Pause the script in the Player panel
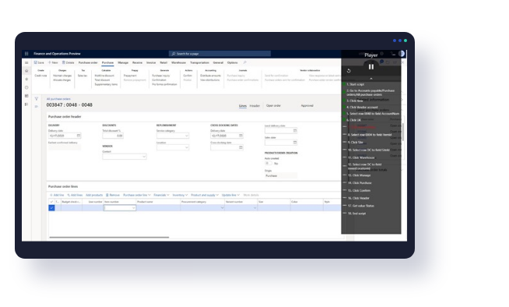 371,66
